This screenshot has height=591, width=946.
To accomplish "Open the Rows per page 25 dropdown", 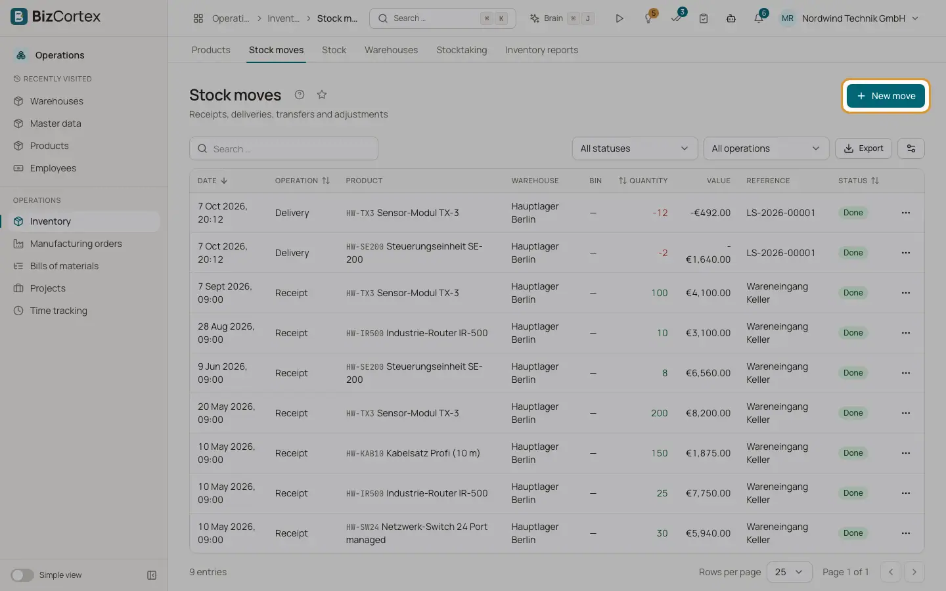I will 789,572.
